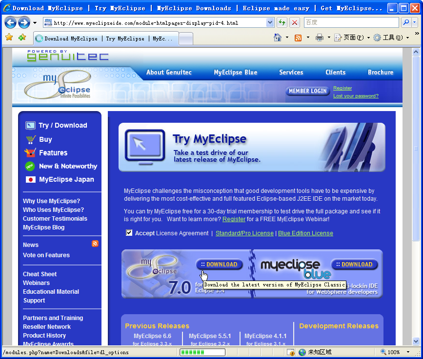Image resolution: width=423 pixels, height=359 pixels.
Task: Go to the Home page icon
Action: coord(277,38)
